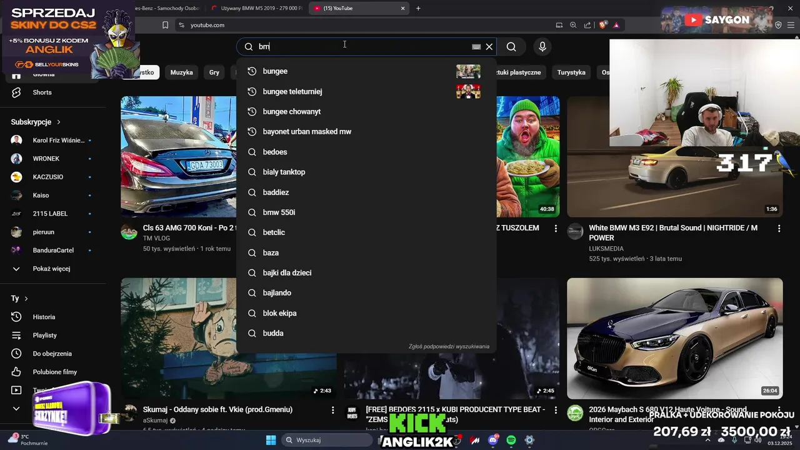800x450 pixels.
Task: Pick the 'blok ekipa' suggestion
Action: coord(366,313)
